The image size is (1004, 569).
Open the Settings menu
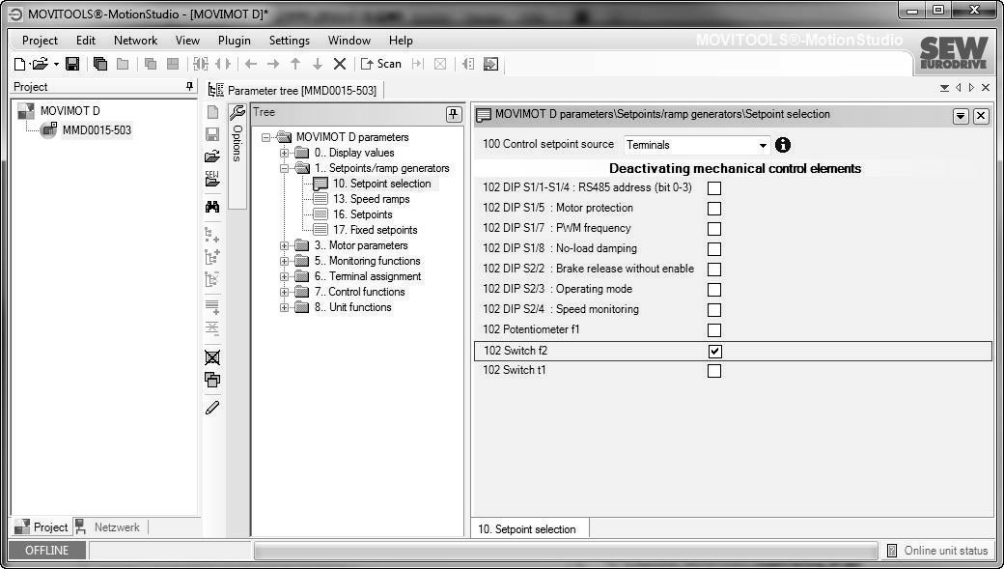click(290, 41)
